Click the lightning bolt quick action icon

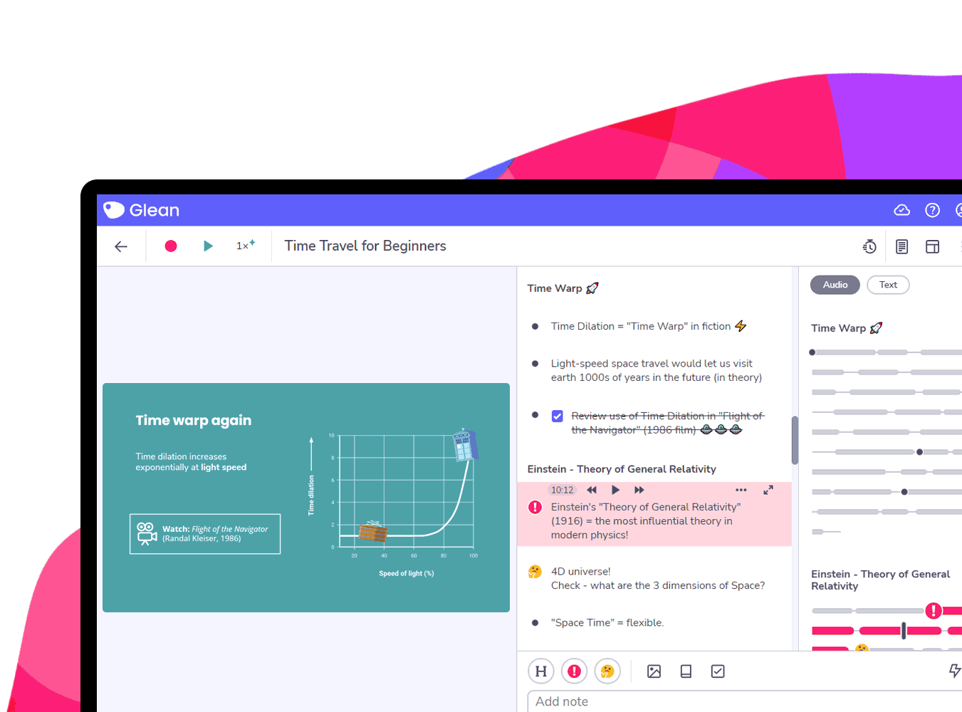955,670
